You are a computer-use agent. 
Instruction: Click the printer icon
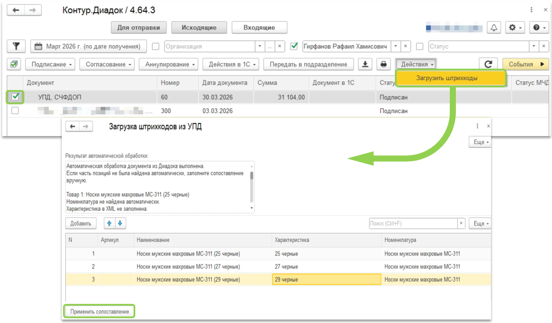pyautogui.click(x=383, y=64)
